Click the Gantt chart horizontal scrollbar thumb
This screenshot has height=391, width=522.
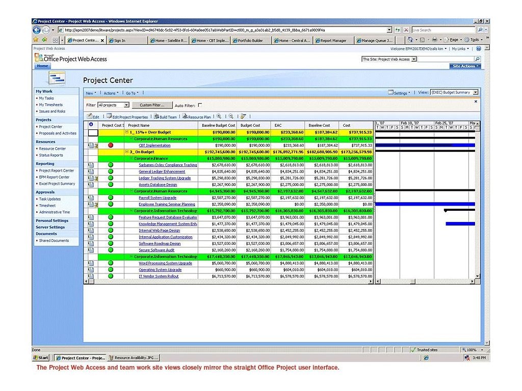pos(412,281)
